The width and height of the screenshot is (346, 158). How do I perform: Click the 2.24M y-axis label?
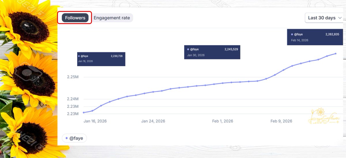pos(73,99)
